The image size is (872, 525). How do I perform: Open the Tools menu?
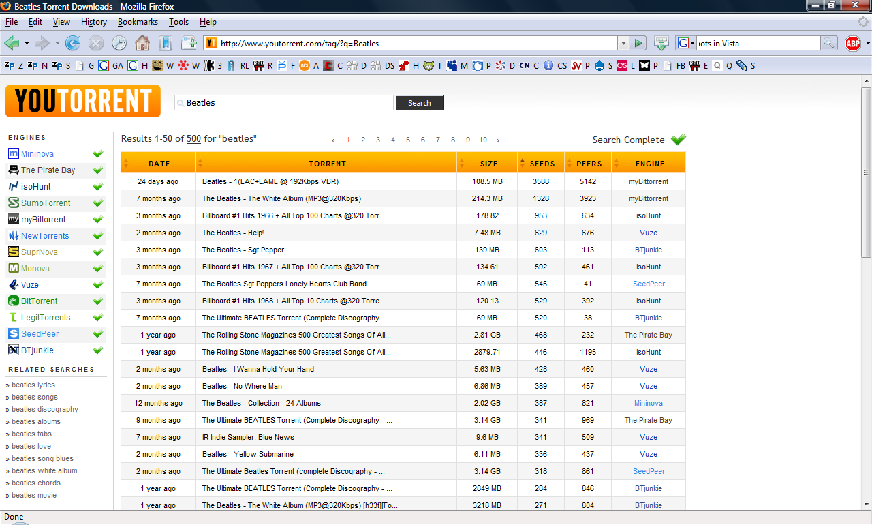click(179, 22)
